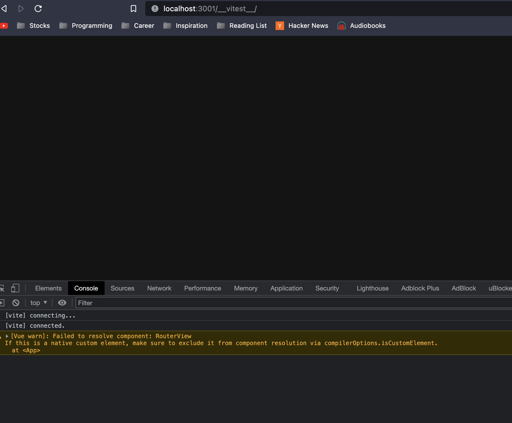
Task: Bookmark this page using the bookmark icon
Action: click(x=133, y=9)
